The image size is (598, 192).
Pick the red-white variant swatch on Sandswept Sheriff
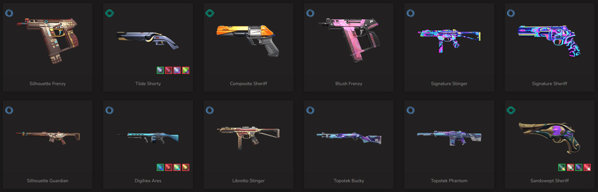pyautogui.click(x=587, y=167)
